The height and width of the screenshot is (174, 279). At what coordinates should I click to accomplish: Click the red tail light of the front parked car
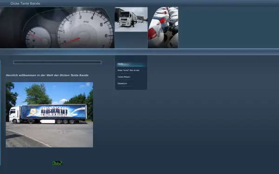tap(153, 34)
